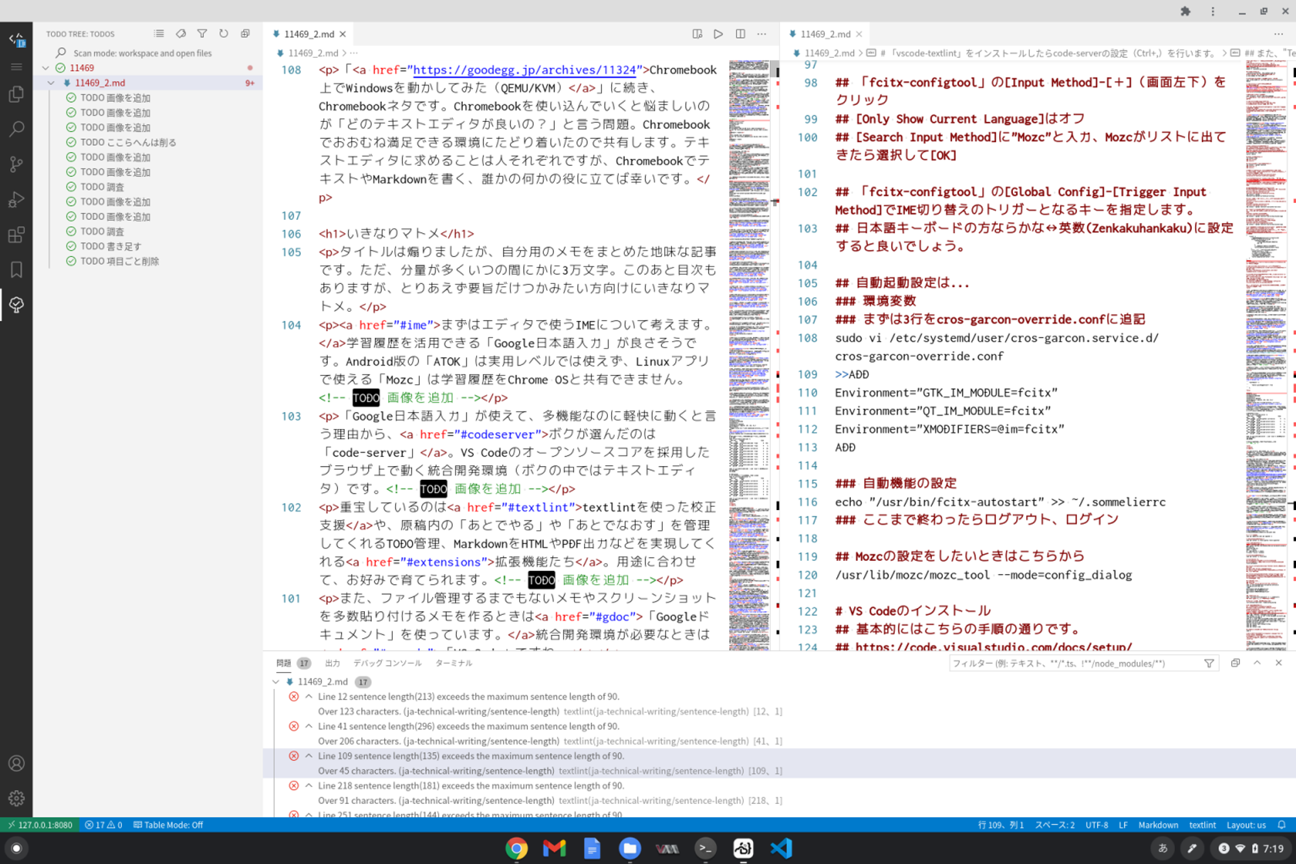
Task: Open the goodegg.jp archives link
Action: pyautogui.click(x=524, y=70)
